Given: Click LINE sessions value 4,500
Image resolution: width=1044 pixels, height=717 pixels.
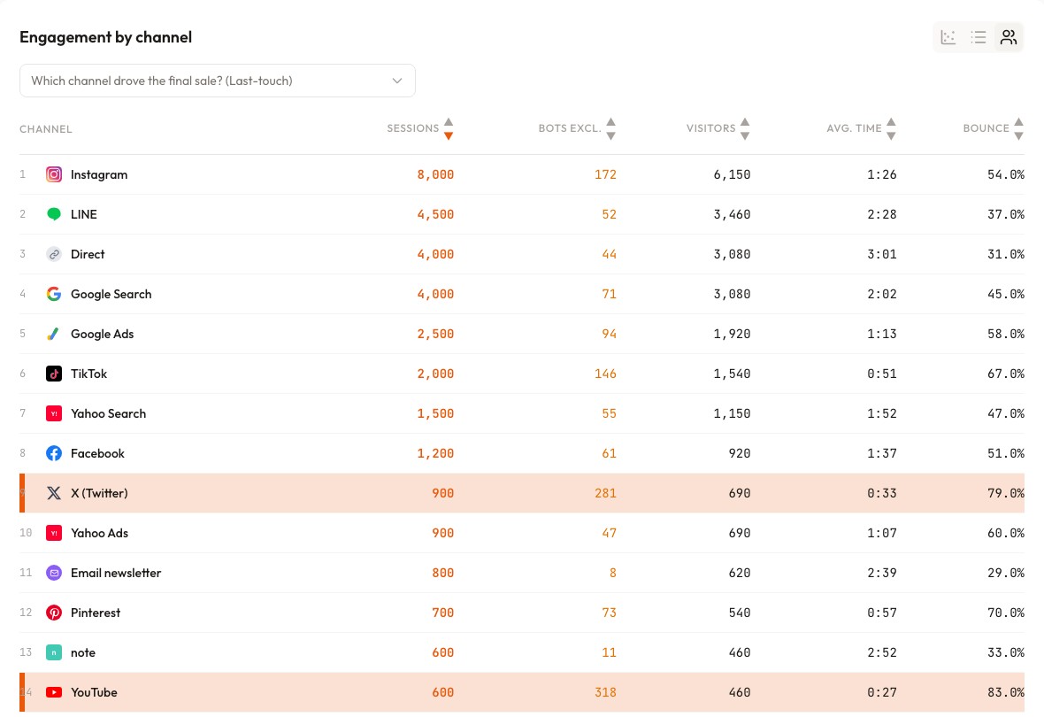Looking at the screenshot, I should 435,214.
